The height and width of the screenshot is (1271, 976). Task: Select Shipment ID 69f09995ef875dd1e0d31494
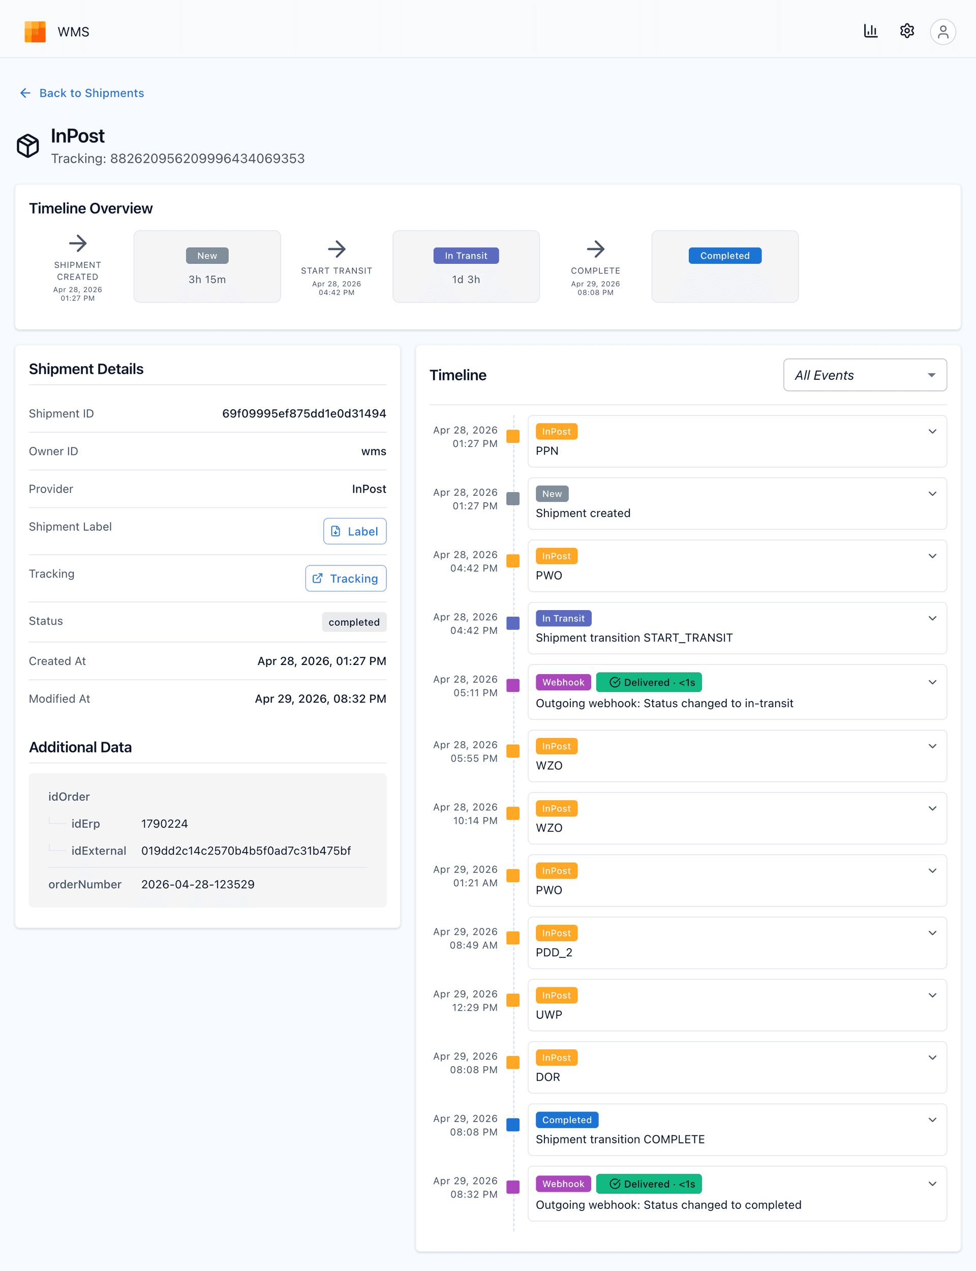pyautogui.click(x=304, y=413)
